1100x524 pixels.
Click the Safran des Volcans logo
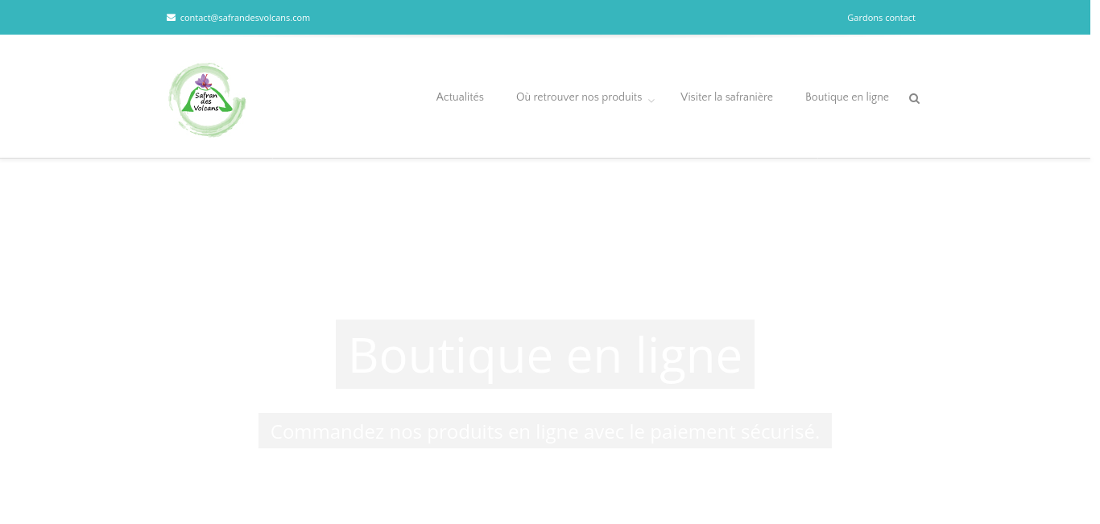[x=207, y=100]
